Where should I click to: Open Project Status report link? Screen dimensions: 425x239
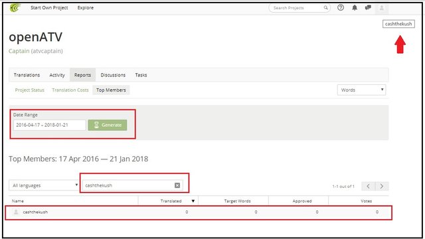pos(29,90)
